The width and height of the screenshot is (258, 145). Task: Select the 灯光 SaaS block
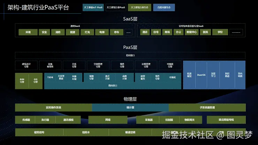point(87,32)
